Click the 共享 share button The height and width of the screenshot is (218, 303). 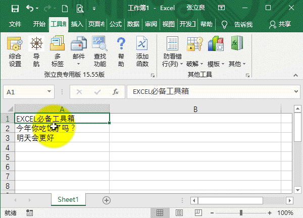pos(280,24)
